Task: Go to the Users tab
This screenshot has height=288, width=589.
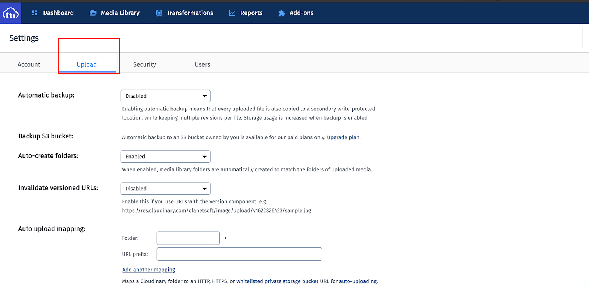Action: pyautogui.click(x=202, y=64)
